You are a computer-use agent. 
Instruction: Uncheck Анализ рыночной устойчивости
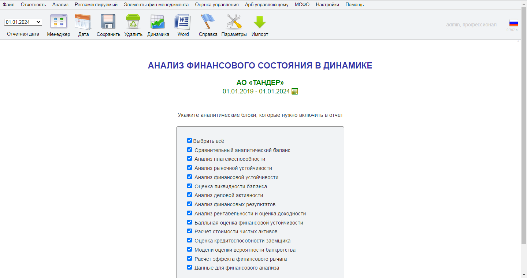(189, 168)
